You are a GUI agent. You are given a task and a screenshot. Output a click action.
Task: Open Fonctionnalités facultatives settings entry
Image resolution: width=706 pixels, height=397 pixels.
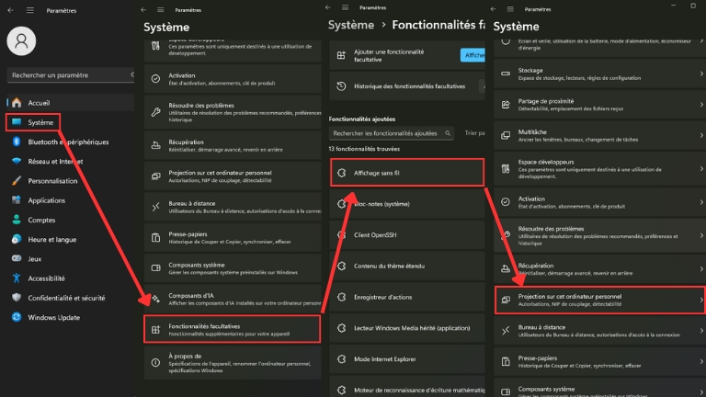tap(232, 328)
